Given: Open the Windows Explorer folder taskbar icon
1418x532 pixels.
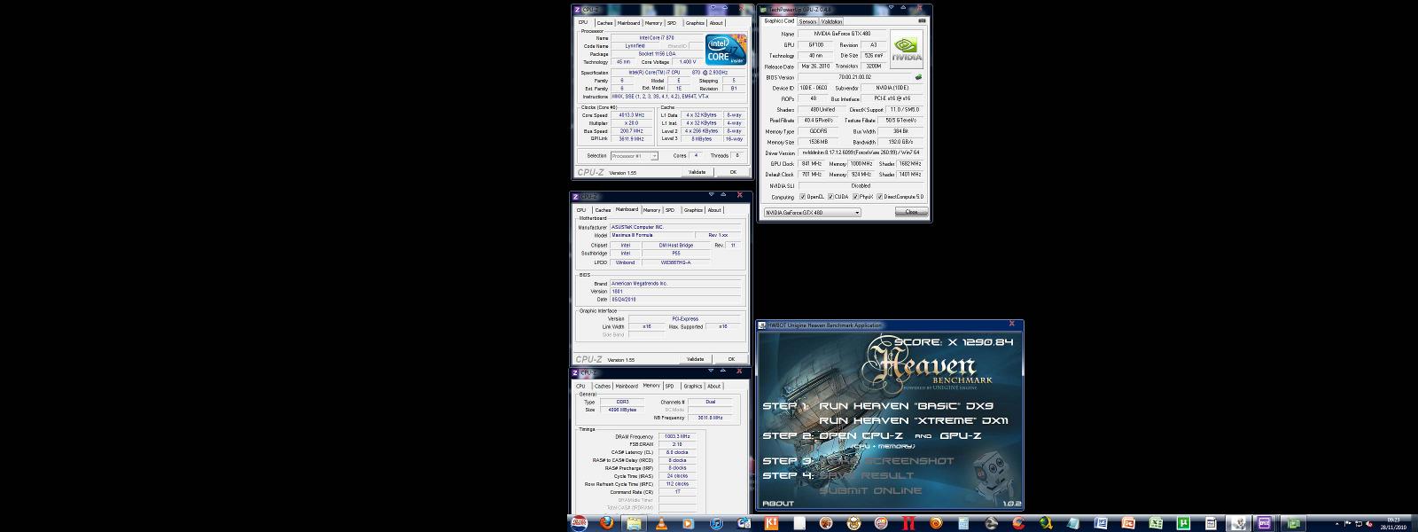Looking at the screenshot, I should (634, 523).
